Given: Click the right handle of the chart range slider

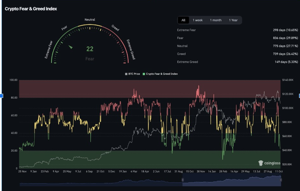Looking at the screenshot, I should click(281, 180).
